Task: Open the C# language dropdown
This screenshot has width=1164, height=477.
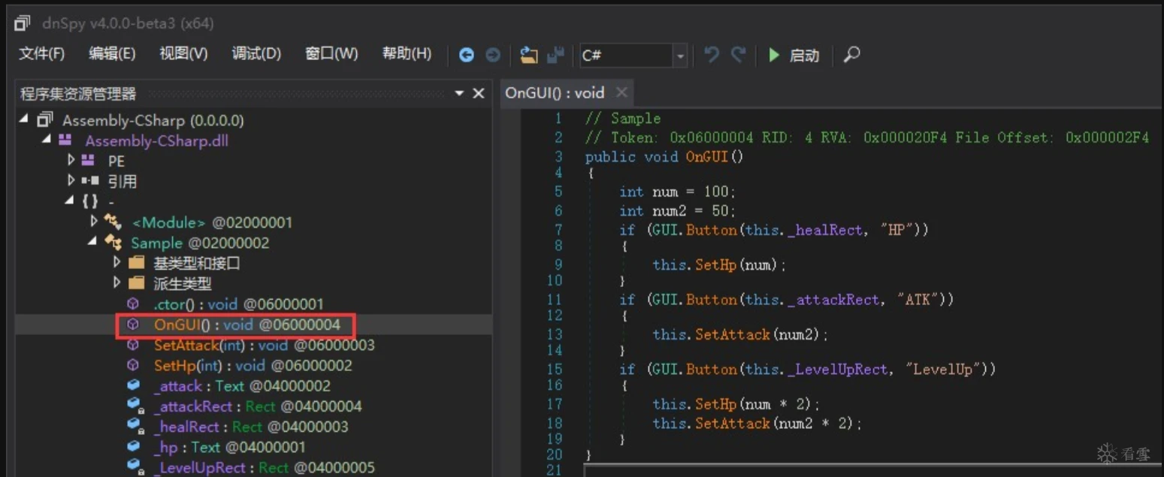Action: [679, 56]
